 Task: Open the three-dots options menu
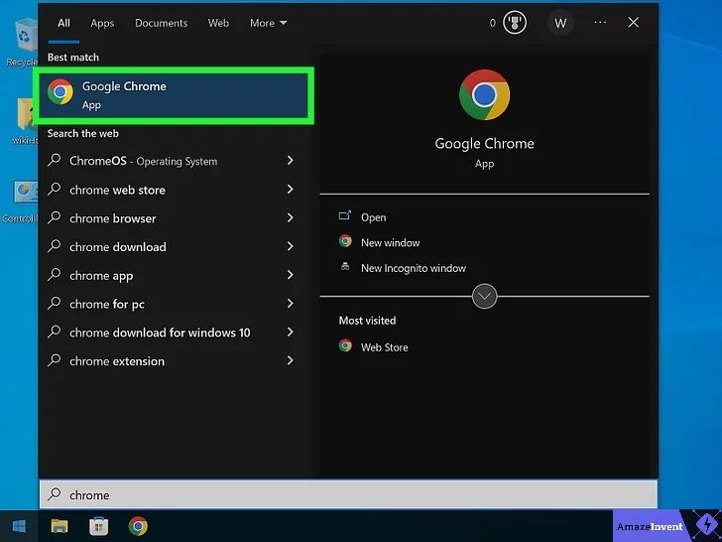point(600,22)
